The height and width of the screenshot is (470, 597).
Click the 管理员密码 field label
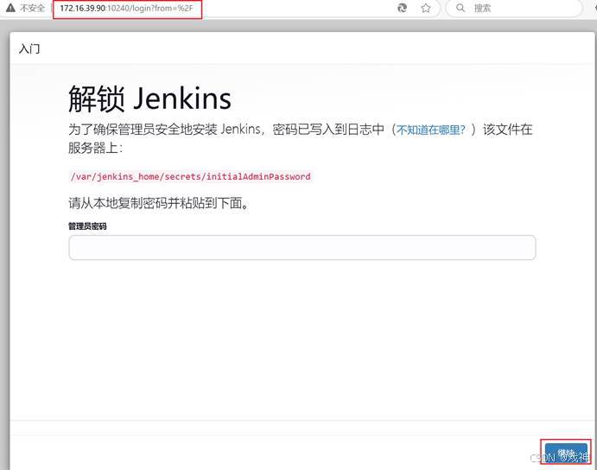click(x=87, y=226)
